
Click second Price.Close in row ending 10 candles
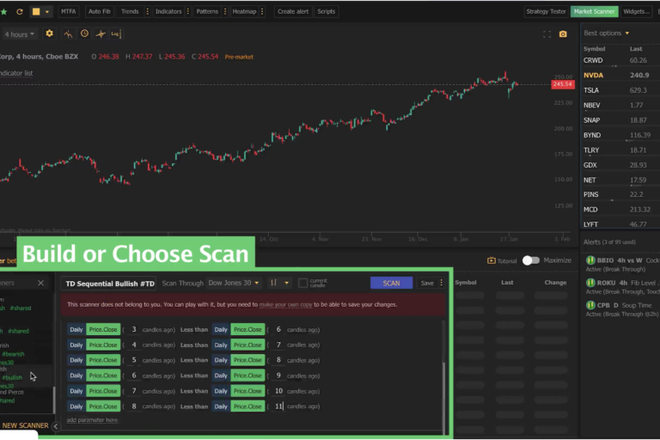click(x=247, y=391)
